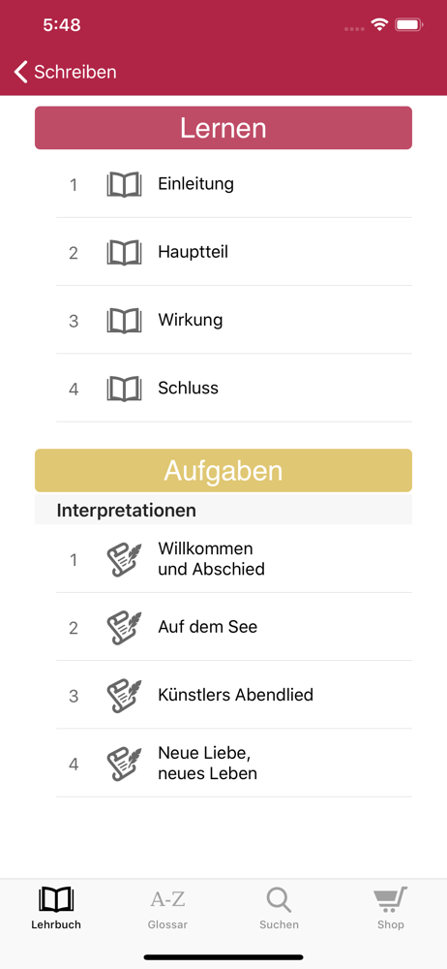
Task: Open the Shop cart tab
Action: click(x=391, y=909)
